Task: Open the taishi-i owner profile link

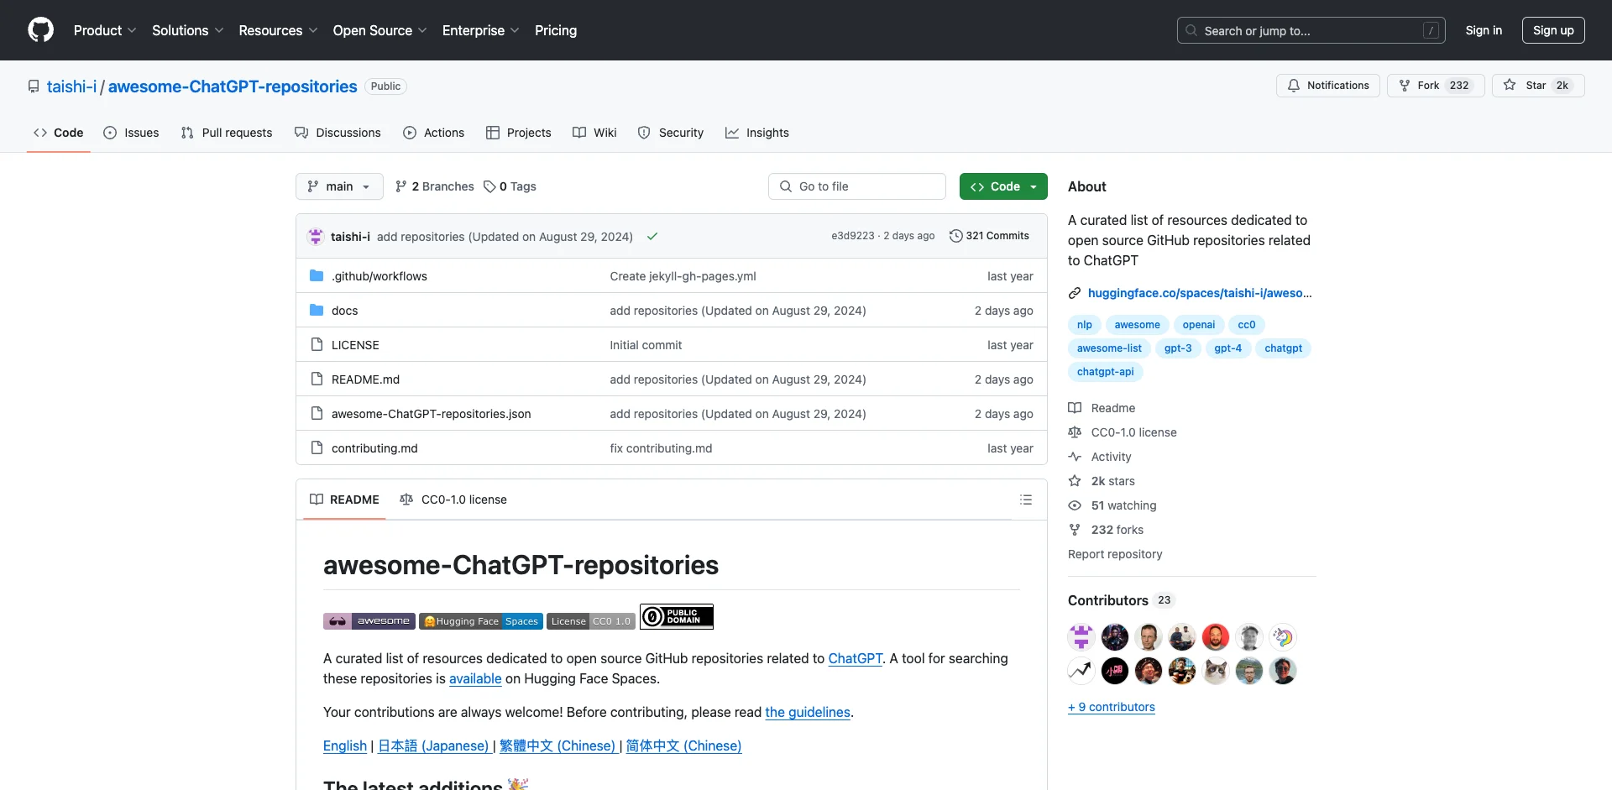Action: [x=71, y=86]
